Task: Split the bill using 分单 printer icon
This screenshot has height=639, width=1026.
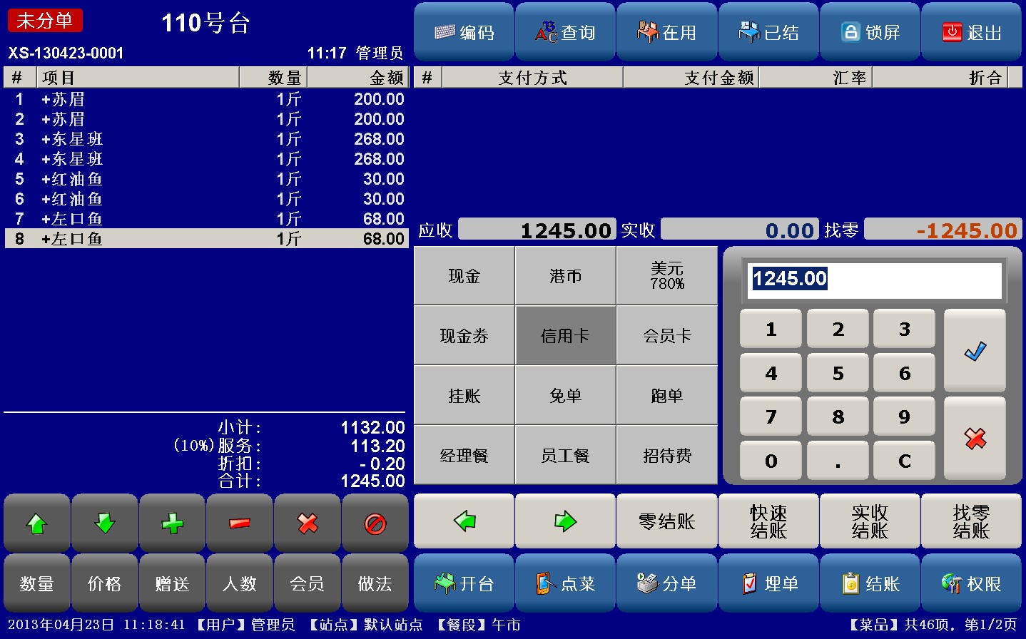Action: tap(666, 583)
